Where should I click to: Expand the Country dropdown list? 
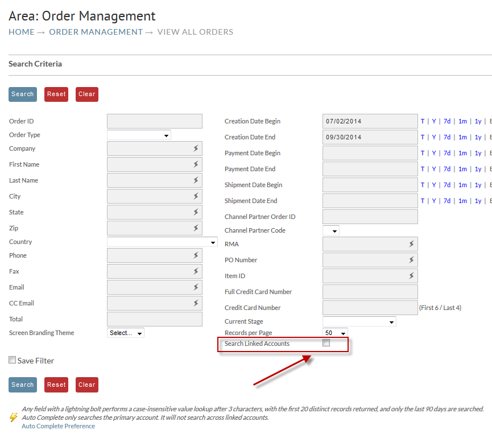pos(162,242)
